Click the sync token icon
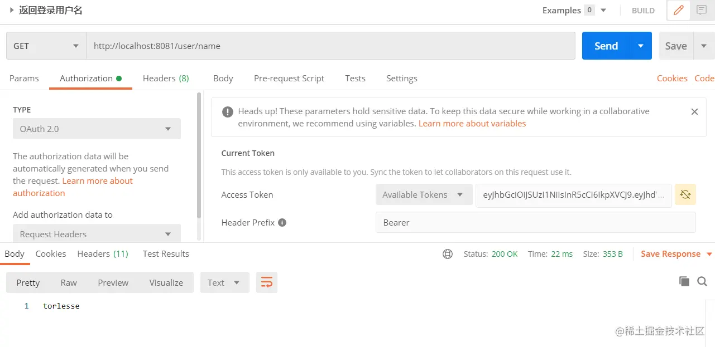 [685, 195]
